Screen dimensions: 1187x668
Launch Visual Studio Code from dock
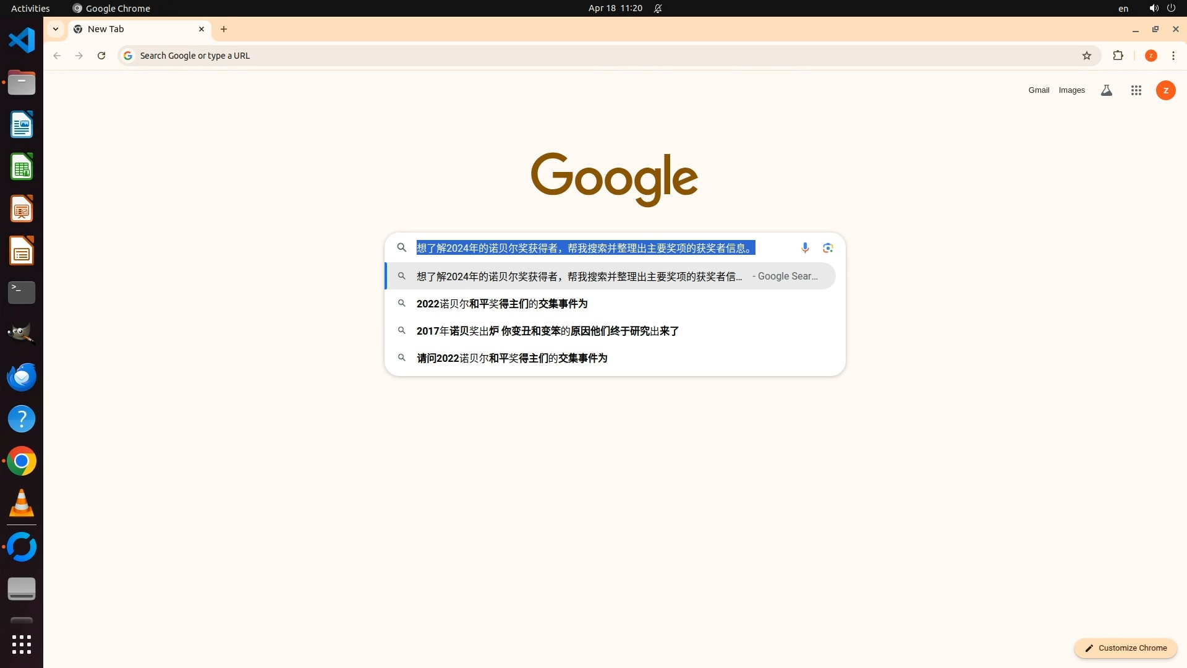point(22,40)
